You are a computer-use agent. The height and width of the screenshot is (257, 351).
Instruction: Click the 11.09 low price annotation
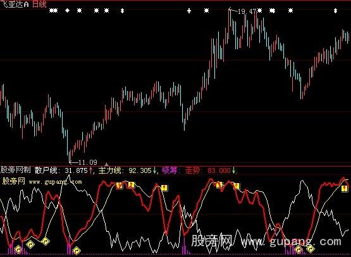coord(87,162)
